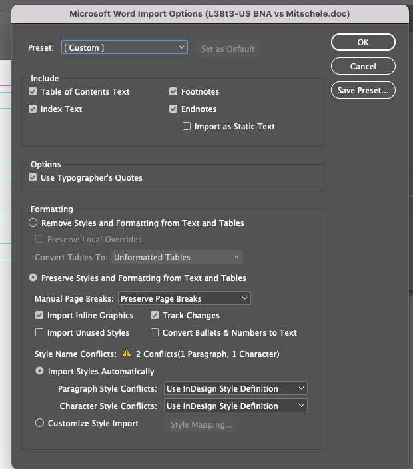Select Import Styles Automatically radio

click(x=39, y=371)
